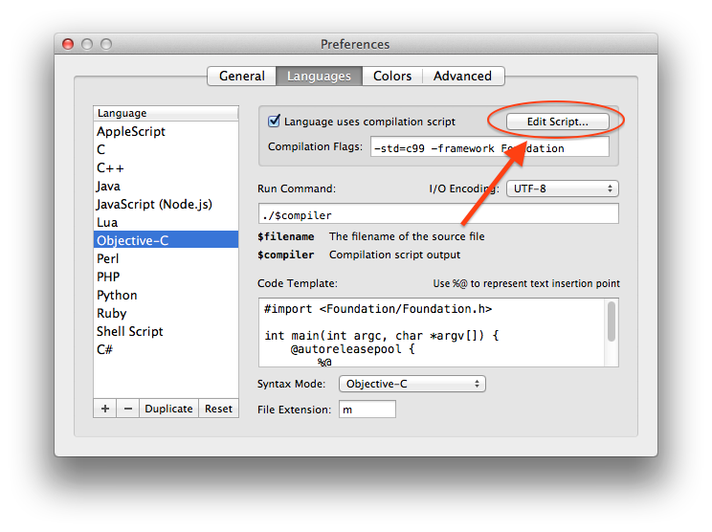Switch to the Colors tab

(x=392, y=76)
